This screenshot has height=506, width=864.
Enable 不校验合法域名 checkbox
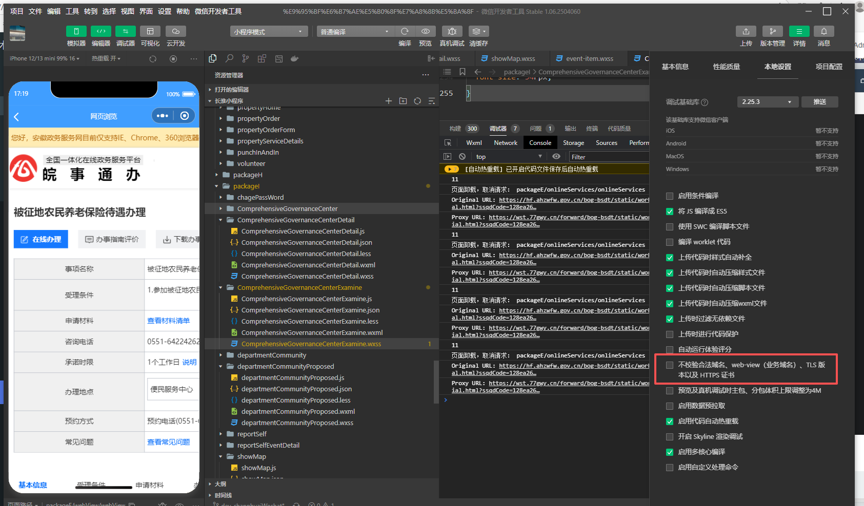point(669,365)
